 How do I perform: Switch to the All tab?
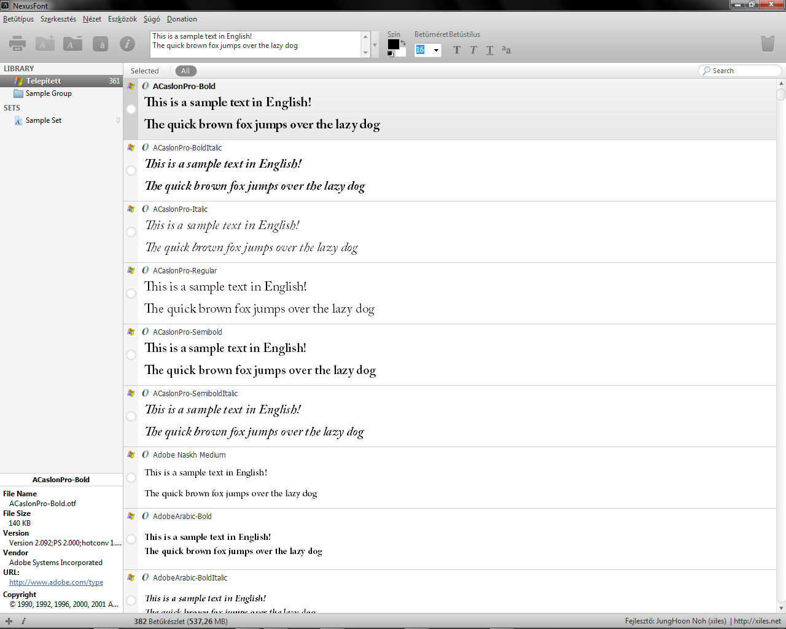(x=185, y=71)
